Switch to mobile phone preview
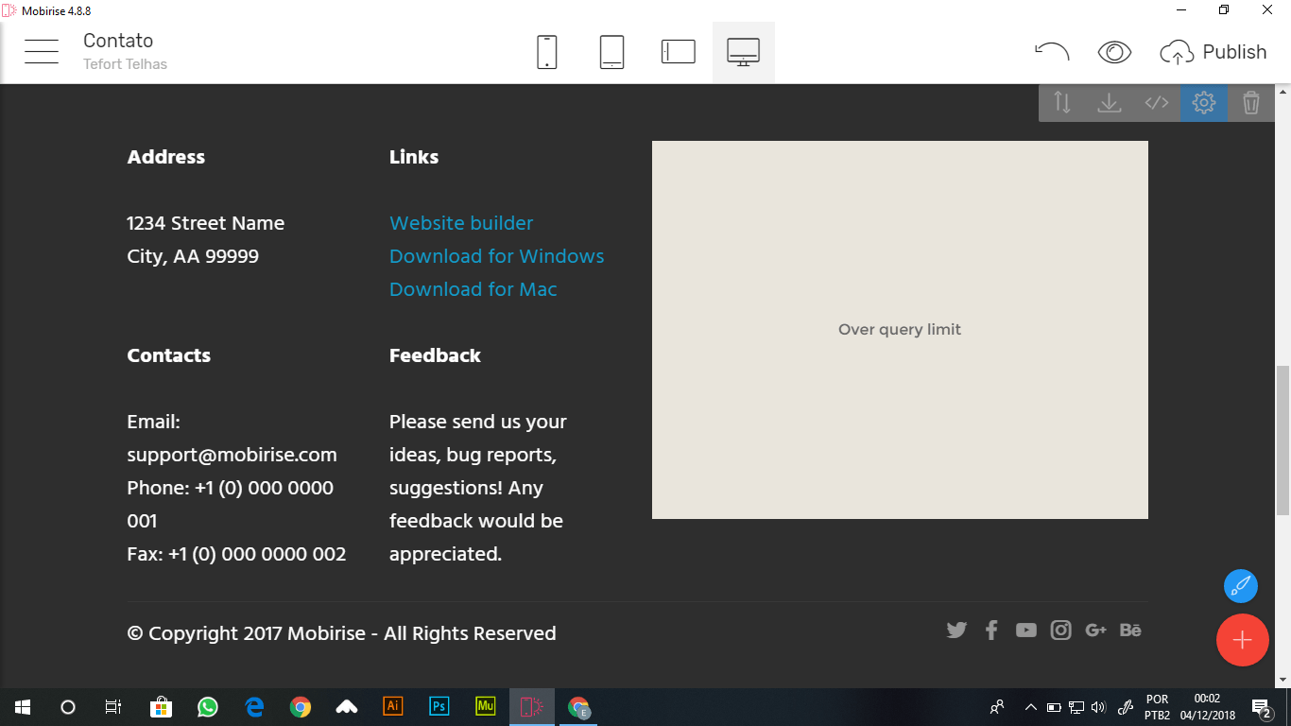The image size is (1291, 726). (546, 52)
